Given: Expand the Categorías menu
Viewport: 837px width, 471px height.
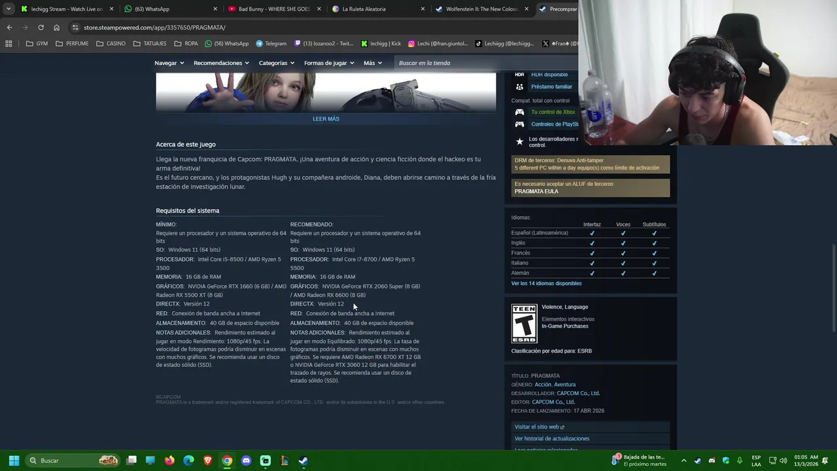Looking at the screenshot, I should [x=277, y=63].
